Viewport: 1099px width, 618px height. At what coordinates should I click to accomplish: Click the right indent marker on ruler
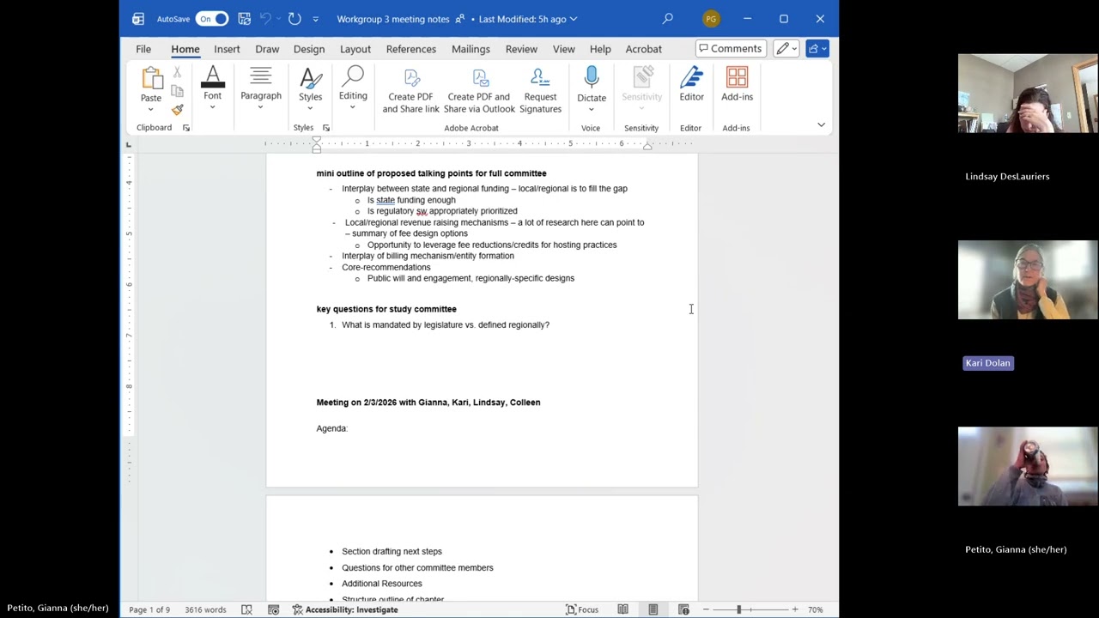point(647,147)
